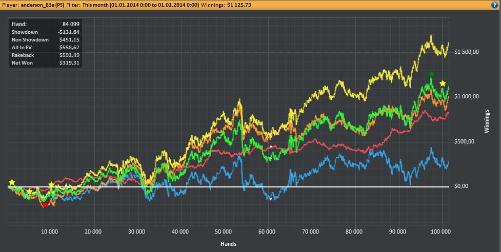Click the 50 000 x-axis label
The image size is (501, 252).
pyautogui.click(x=224, y=232)
